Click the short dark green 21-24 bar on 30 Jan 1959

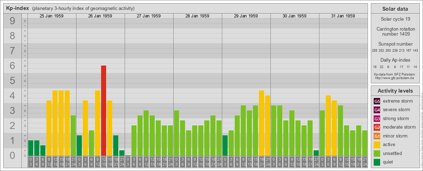(x=316, y=153)
